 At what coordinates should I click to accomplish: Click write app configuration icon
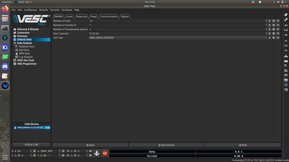286,51
